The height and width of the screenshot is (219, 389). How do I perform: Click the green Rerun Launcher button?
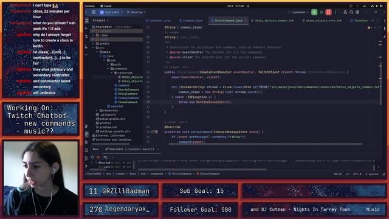point(314,12)
